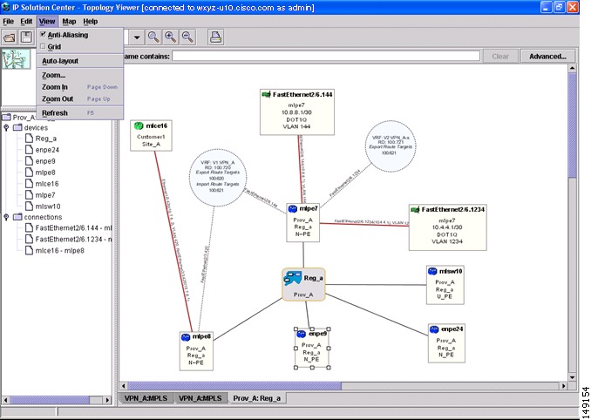Collapse the connections tree node
The width and height of the screenshot is (591, 420).
point(6,217)
